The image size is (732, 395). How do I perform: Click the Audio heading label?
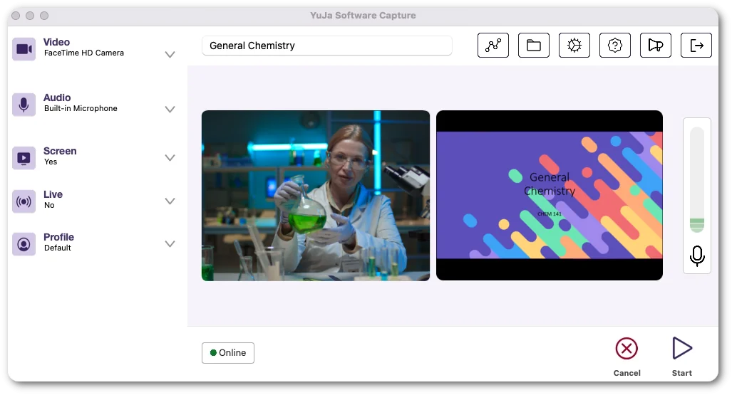(57, 98)
